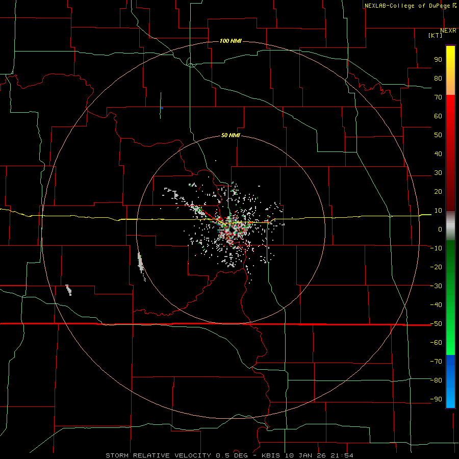Click the 0 value on velocity scale

[x=440, y=229]
